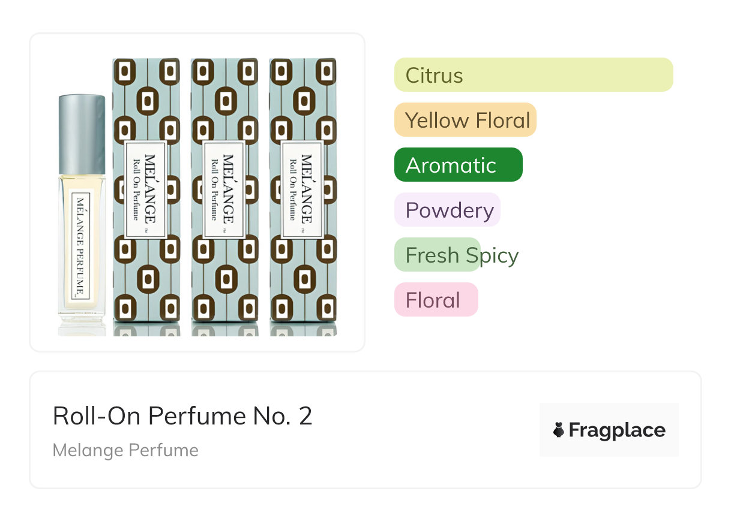731x518 pixels.
Task: Click the Melange Perfume brand subtitle
Action: pyautogui.click(x=125, y=450)
